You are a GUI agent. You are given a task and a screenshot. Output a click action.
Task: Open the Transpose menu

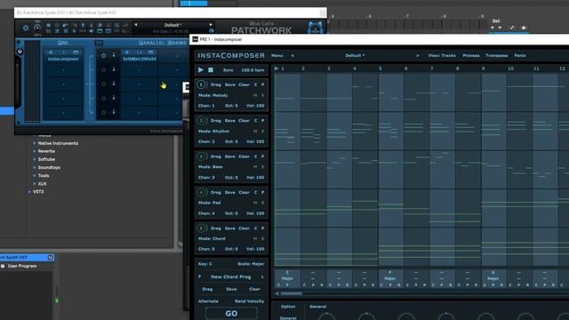[496, 55]
